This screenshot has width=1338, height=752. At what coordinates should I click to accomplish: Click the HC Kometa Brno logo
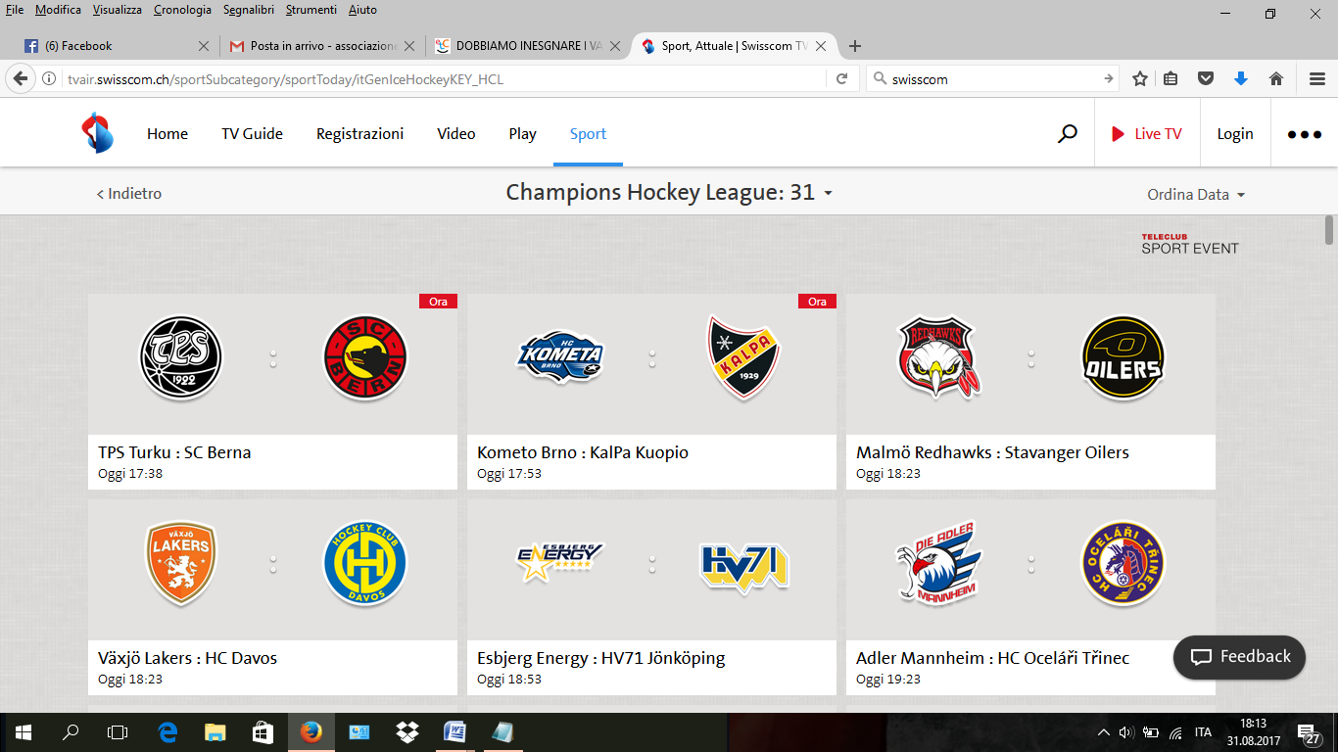[560, 357]
